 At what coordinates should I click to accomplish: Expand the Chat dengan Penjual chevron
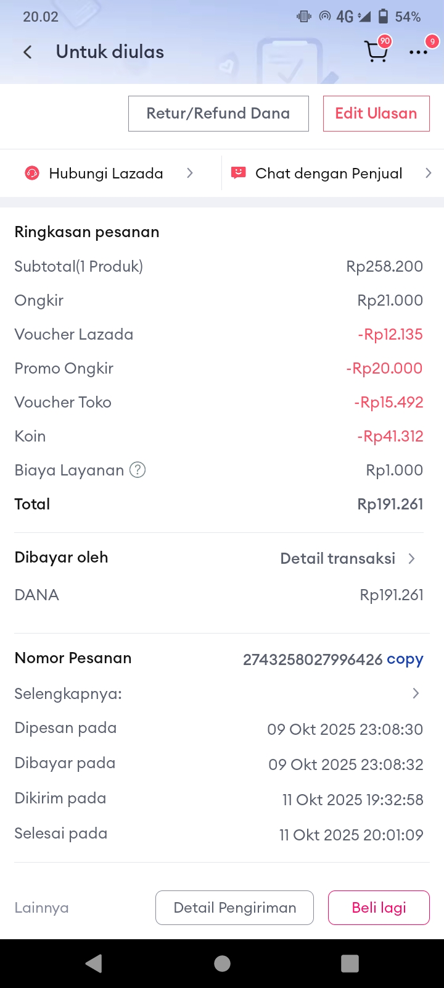click(x=428, y=174)
